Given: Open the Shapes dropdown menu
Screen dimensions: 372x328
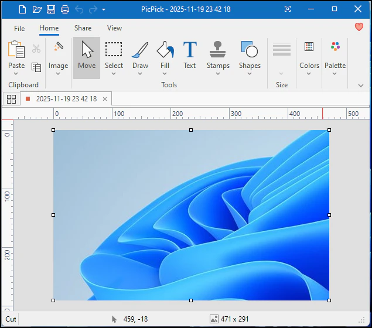Looking at the screenshot, I should click(x=250, y=74).
